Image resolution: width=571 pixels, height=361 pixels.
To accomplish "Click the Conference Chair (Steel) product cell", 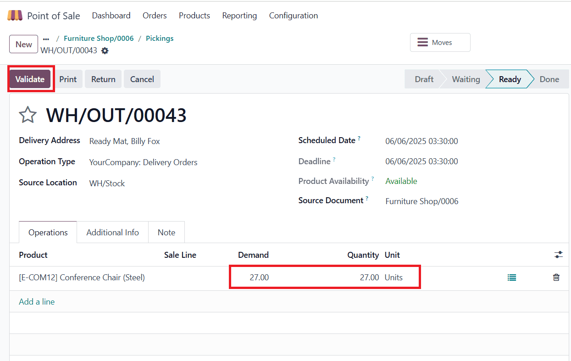I will [x=82, y=278].
